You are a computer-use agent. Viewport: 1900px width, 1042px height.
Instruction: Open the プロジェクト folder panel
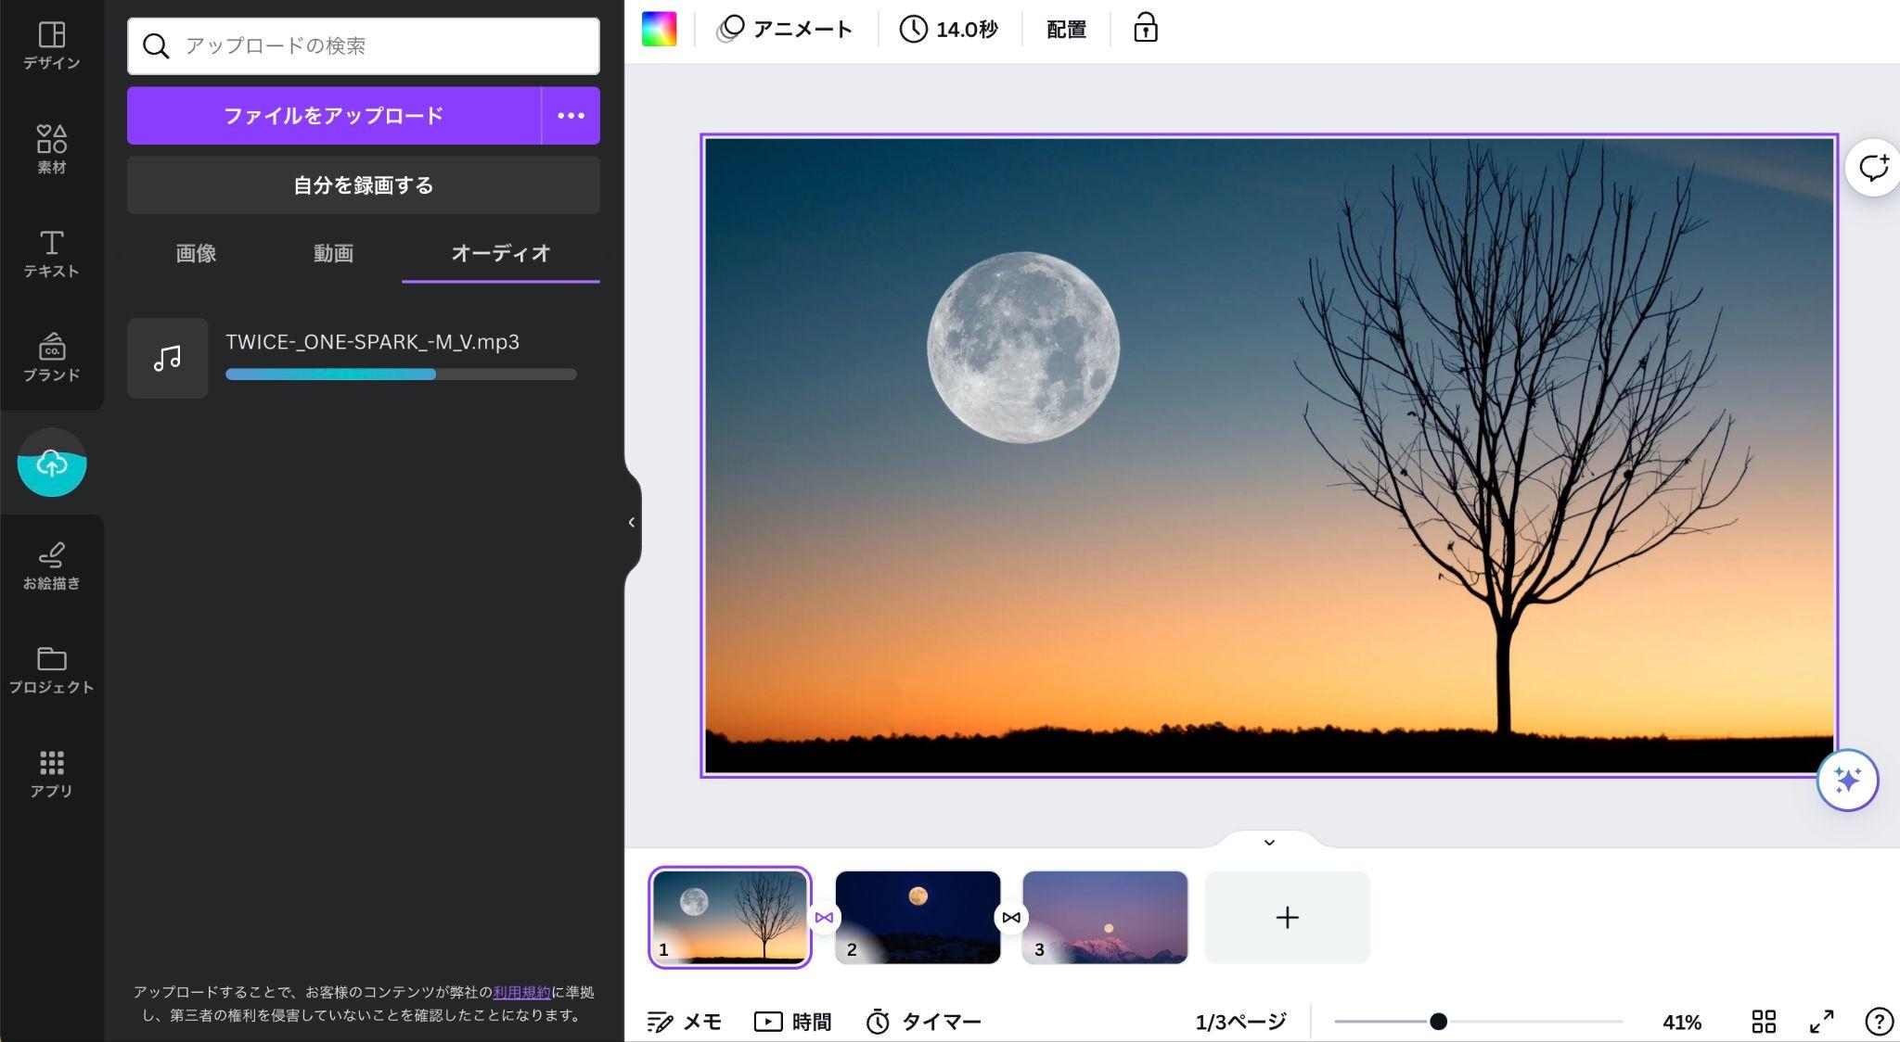52,669
